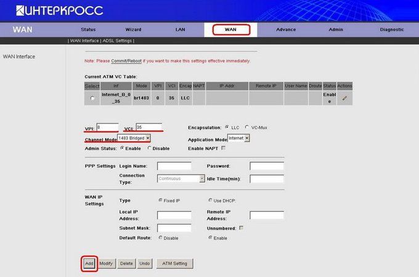Tick the Enable NAPT checkbox
419x277 pixels.
[x=223, y=148]
